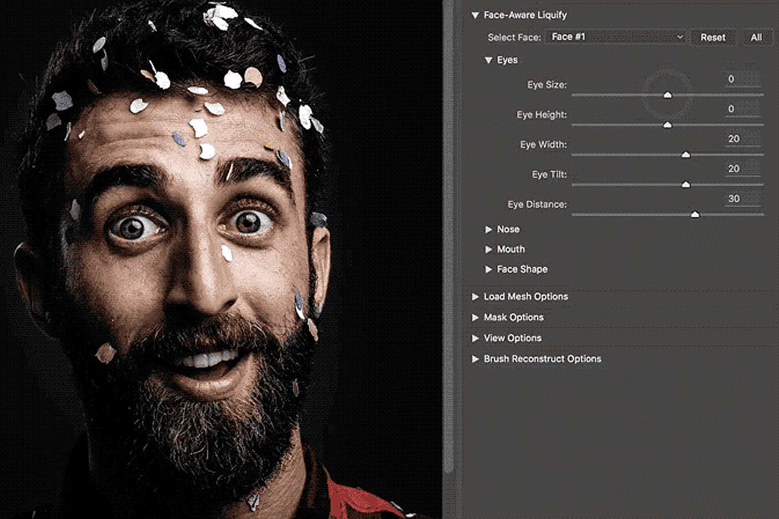The height and width of the screenshot is (519, 779).
Task: Open the Select Face dropdown
Action: 615,37
